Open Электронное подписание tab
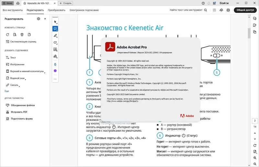 coord(84,10)
